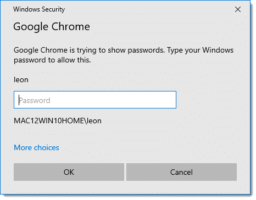The image size is (256, 200).
Task: Click "Type your Windows password" instruction text
Action: coord(200,50)
